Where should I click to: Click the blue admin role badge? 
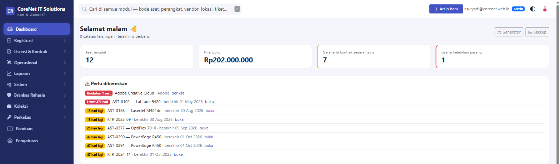518,9
